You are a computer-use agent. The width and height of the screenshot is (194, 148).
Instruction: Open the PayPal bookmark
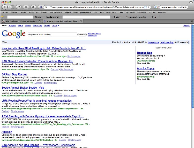tap(68, 12)
